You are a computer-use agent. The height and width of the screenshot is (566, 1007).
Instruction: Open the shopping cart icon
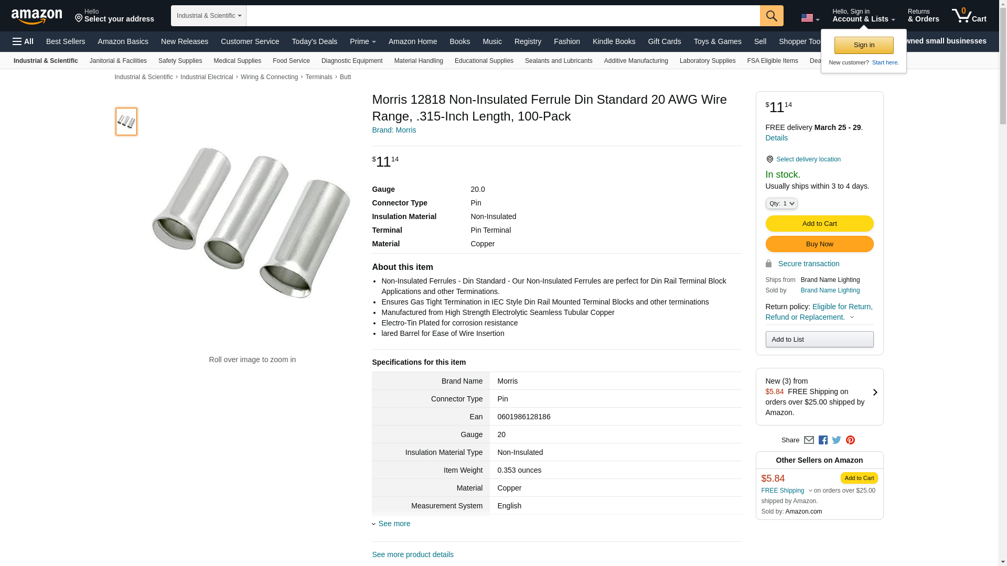(x=969, y=16)
